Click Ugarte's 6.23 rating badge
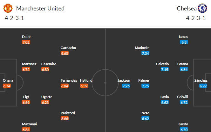This screenshot has height=132, width=211. pos(45,102)
